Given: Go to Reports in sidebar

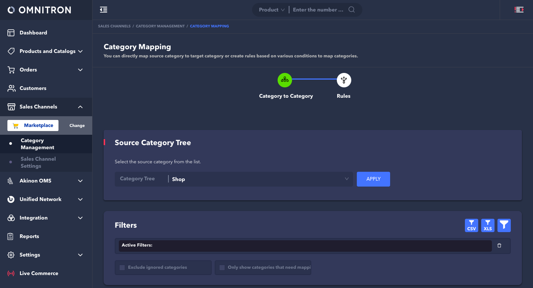Looking at the screenshot, I should click(29, 237).
